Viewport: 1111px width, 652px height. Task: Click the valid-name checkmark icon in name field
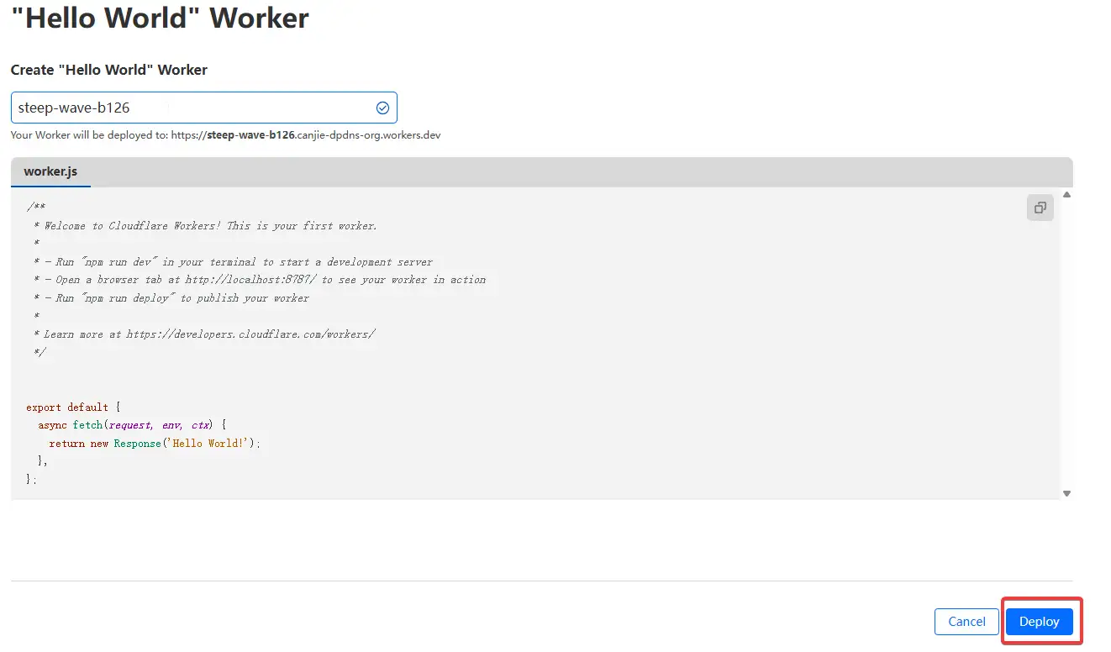click(x=382, y=108)
